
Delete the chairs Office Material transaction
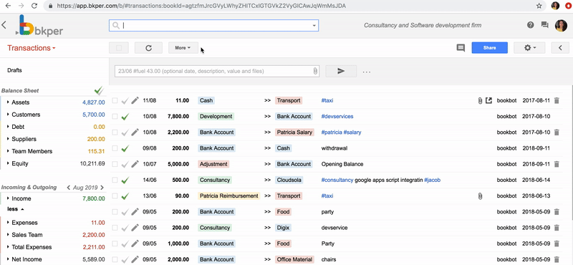557,259
